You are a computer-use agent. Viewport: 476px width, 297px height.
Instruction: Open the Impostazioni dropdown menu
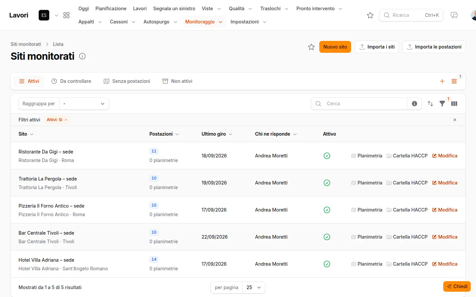[x=248, y=22]
